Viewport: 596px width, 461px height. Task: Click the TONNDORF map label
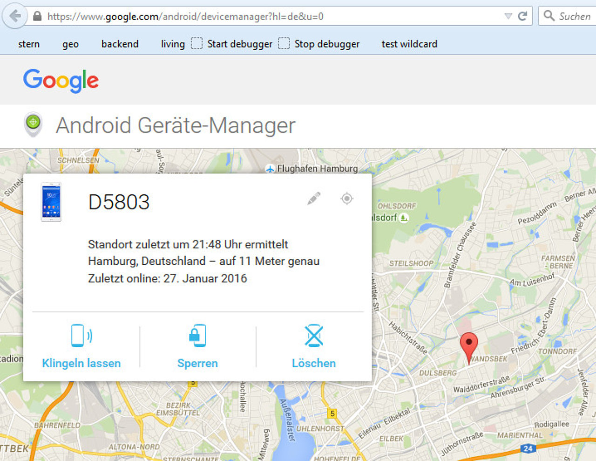(557, 351)
